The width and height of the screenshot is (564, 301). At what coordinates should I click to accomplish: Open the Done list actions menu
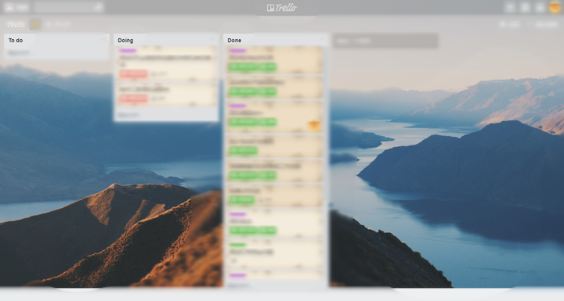pyautogui.click(x=322, y=39)
